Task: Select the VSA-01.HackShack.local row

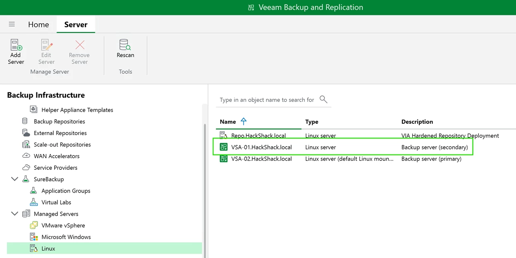Action: click(x=261, y=147)
